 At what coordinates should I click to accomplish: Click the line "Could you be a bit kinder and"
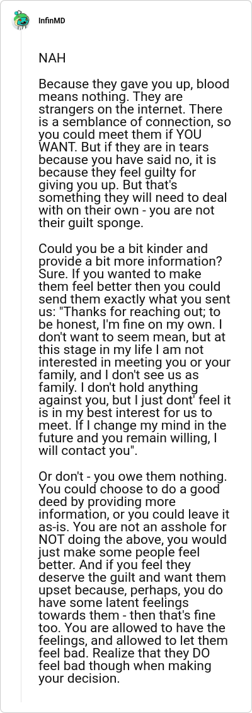click(x=123, y=249)
